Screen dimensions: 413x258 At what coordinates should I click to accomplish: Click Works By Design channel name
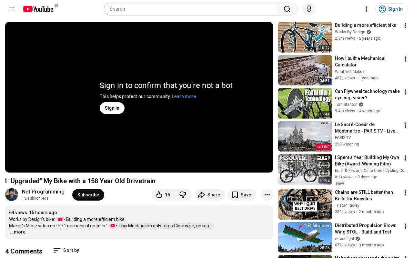tap(350, 32)
